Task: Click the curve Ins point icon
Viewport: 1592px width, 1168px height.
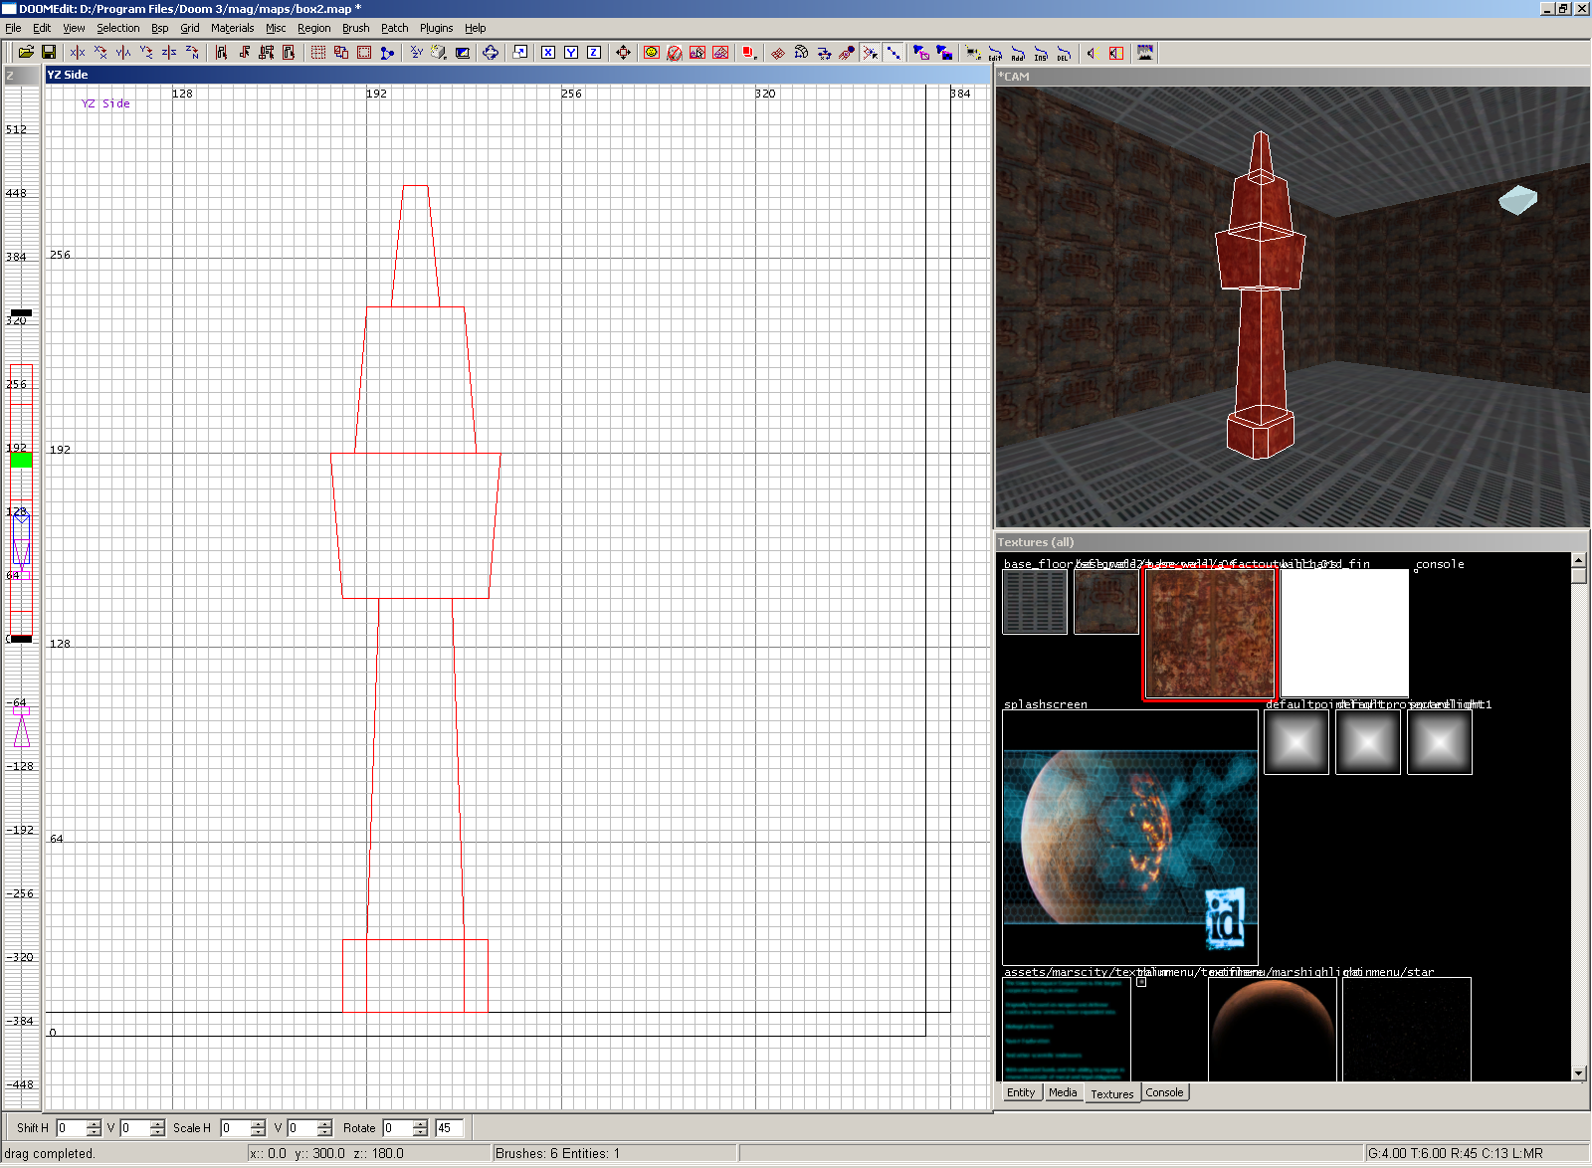Action: 1041,53
